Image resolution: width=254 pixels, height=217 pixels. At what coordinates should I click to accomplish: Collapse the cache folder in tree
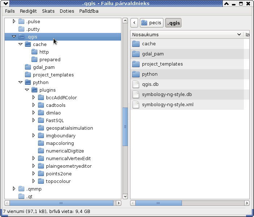21,44
